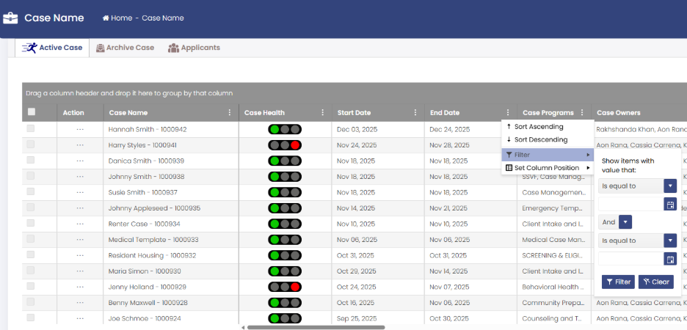The width and height of the screenshot is (687, 330).
Task: Check the box for Renter Case row
Action: point(31,223)
